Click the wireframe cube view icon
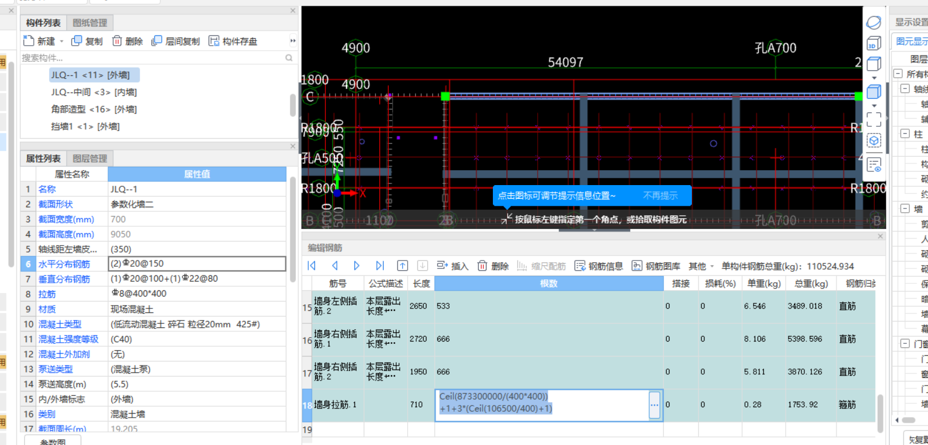 coord(874,63)
